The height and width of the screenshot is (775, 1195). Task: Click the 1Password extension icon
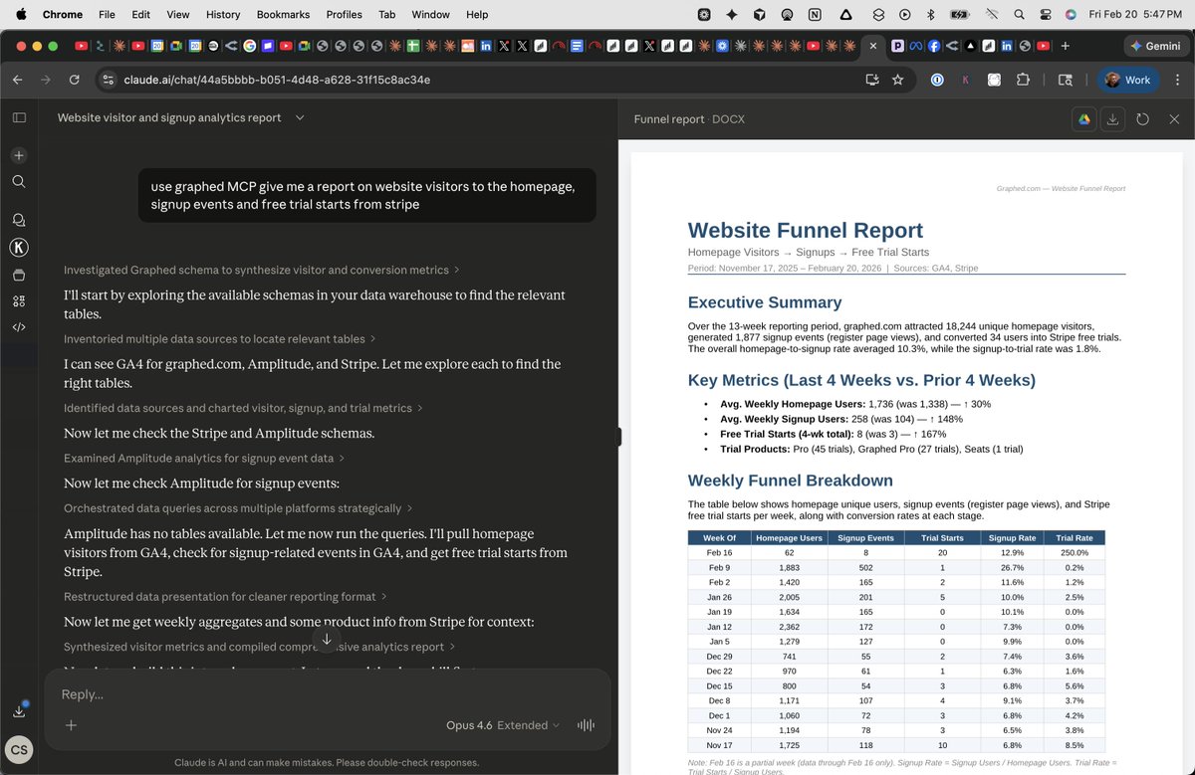point(937,80)
